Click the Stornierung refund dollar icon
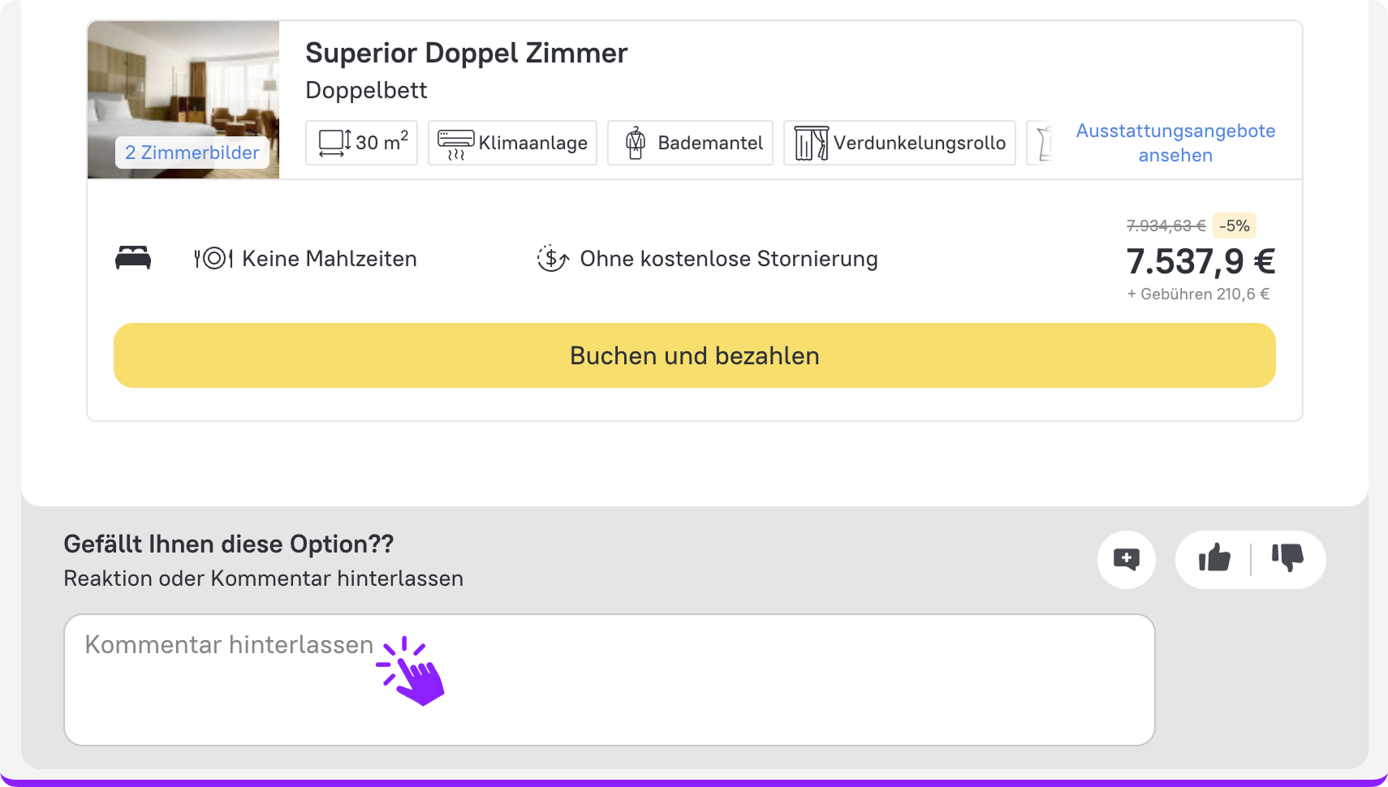This screenshot has height=787, width=1388. [553, 258]
